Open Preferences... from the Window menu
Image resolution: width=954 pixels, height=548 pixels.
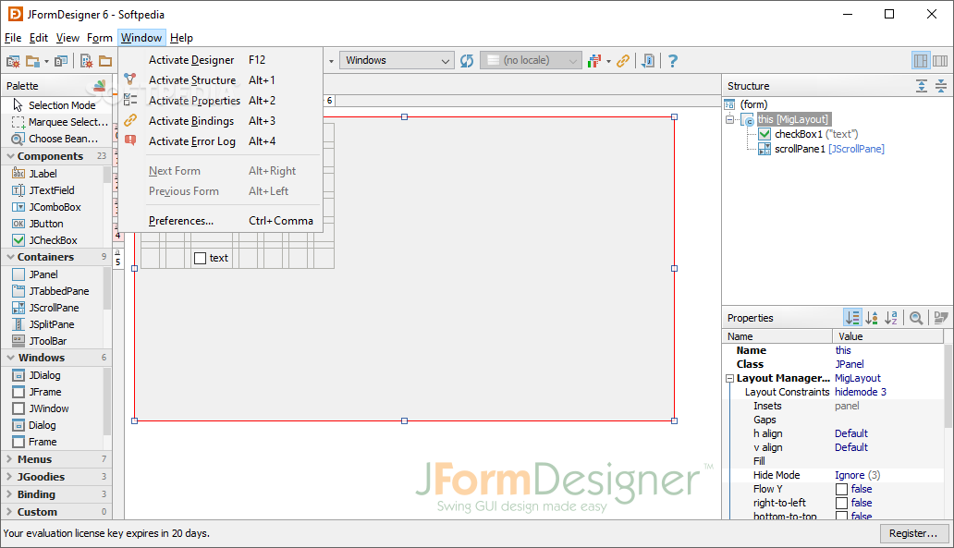[220, 221]
